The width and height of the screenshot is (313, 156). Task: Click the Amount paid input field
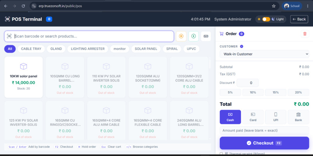tap(264, 130)
